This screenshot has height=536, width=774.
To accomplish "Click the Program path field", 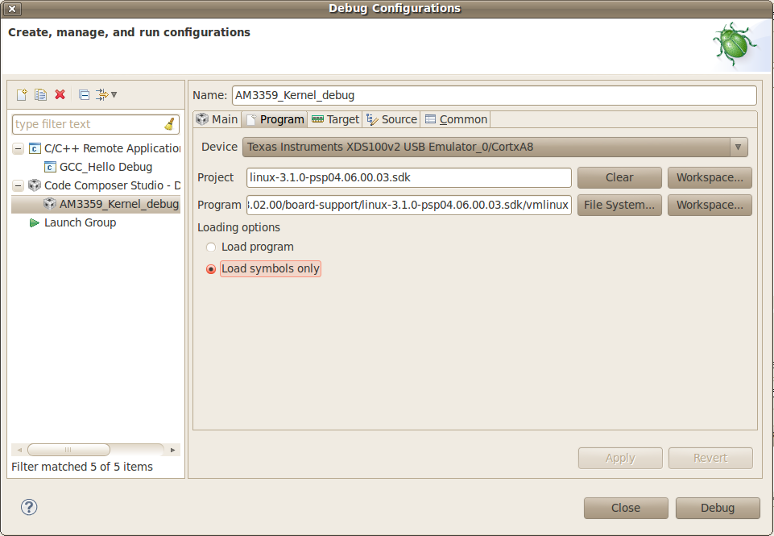I will (x=408, y=205).
